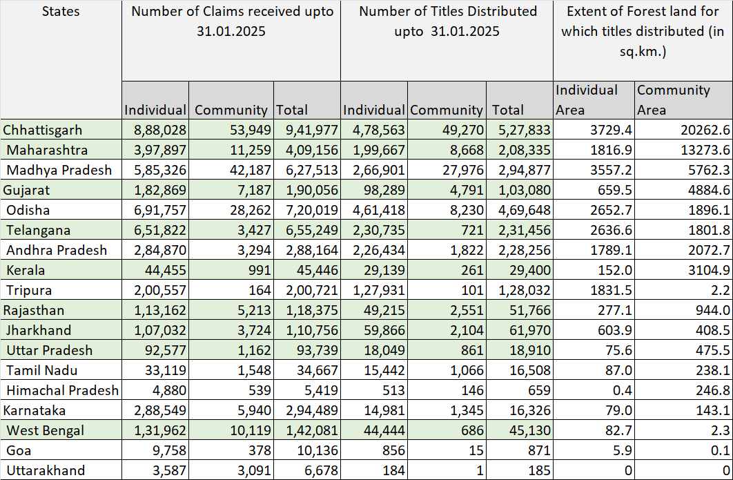Click Odisha's total claims value 7,20,019
Screen dimensions: 733x480
click(x=307, y=210)
